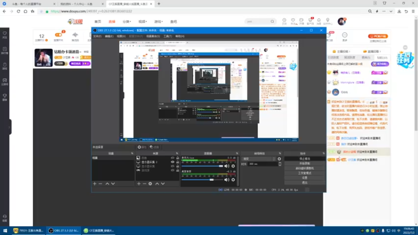The width and height of the screenshot is (418, 235).
Task: Hide the Display Capture 2 source
Action: [172, 162]
